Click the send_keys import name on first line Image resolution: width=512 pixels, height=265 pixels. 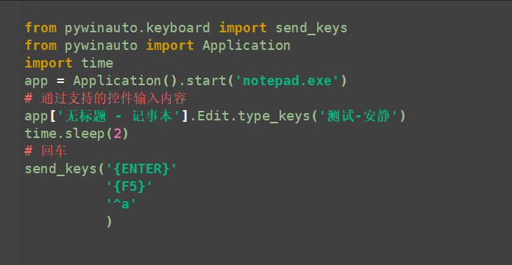coord(311,29)
